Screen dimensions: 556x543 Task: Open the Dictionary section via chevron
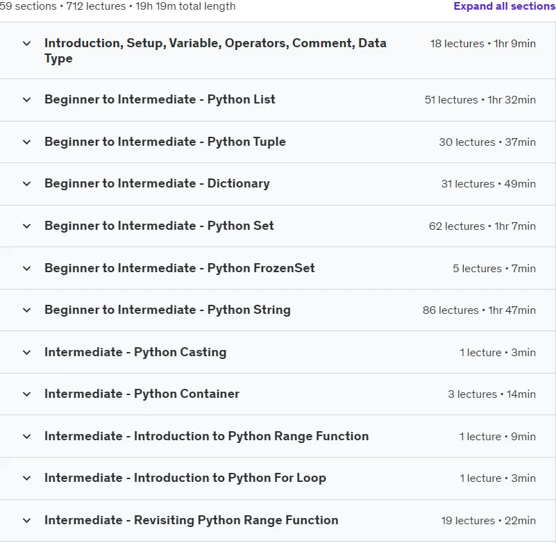[x=26, y=184]
